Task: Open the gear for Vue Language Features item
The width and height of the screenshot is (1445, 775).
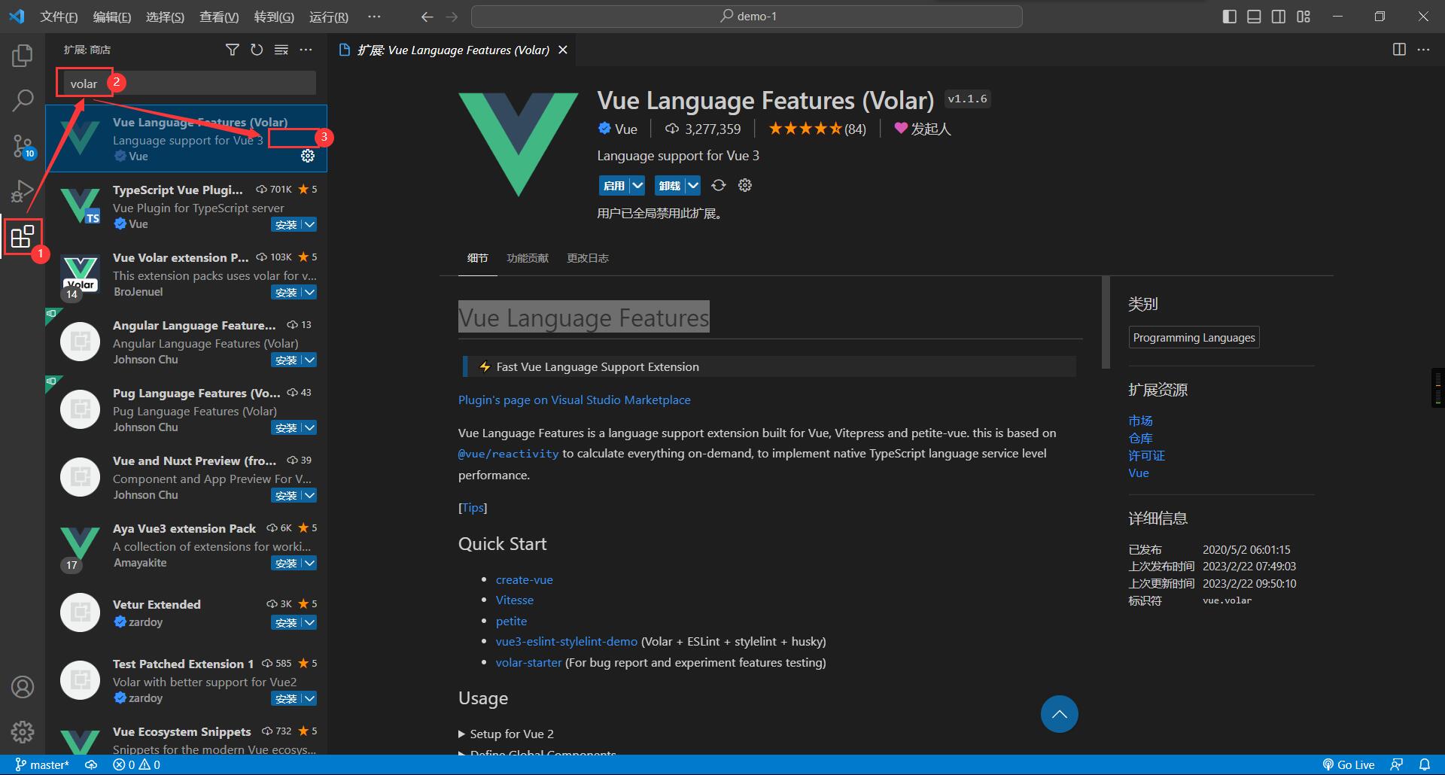Action: click(x=308, y=156)
